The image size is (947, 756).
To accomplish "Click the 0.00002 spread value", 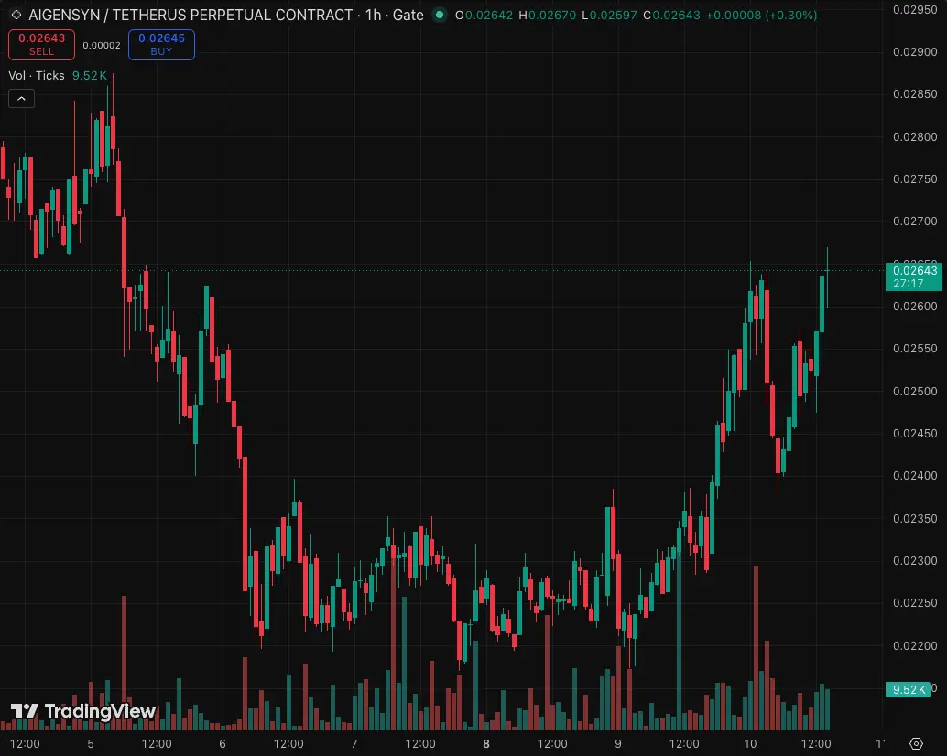I will tap(102, 45).
